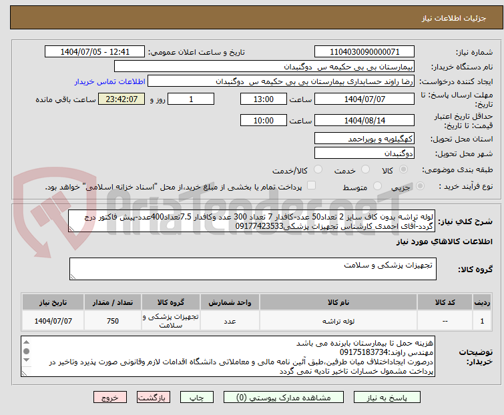Viewport: 504px width, 415px height.
Task: Click the response deadline date 1404/07/07 field
Action: (364, 99)
